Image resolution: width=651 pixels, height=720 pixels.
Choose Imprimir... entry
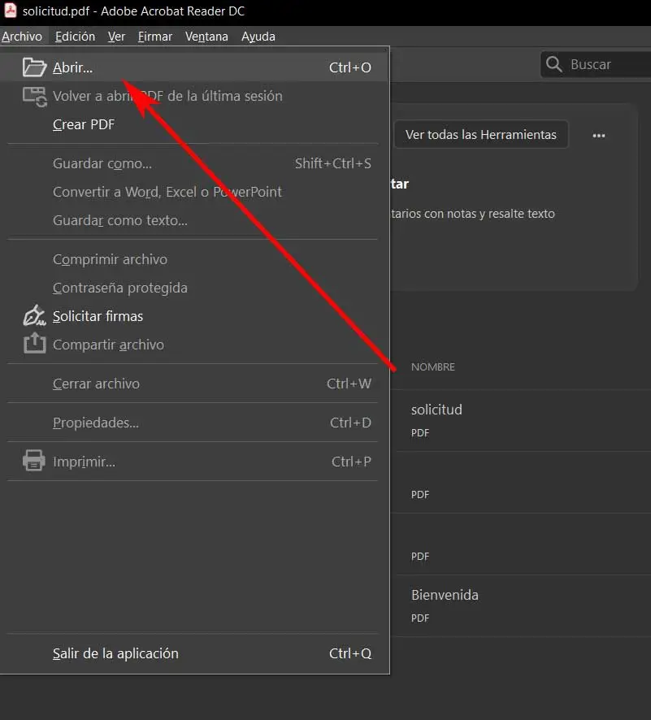point(195,462)
